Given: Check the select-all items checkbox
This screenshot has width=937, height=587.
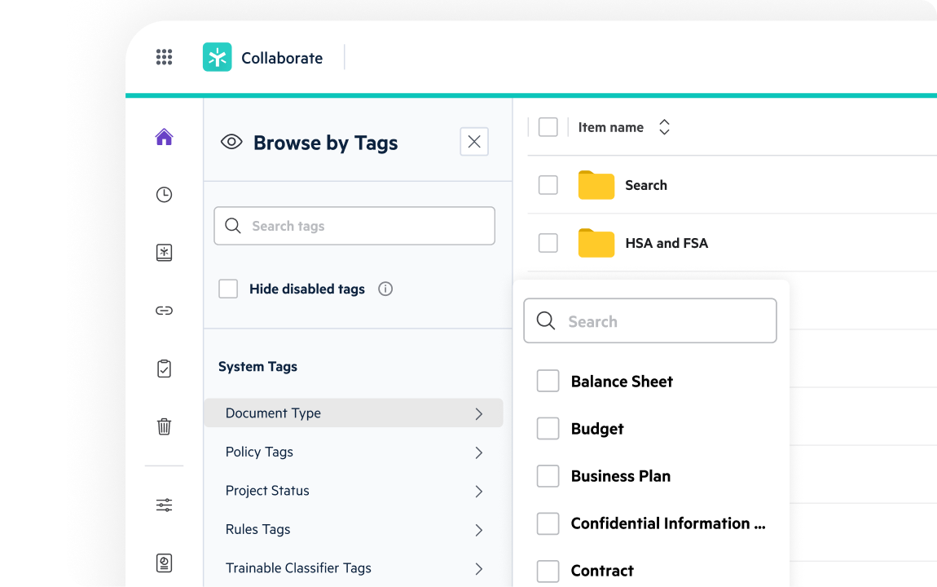Looking at the screenshot, I should point(548,126).
